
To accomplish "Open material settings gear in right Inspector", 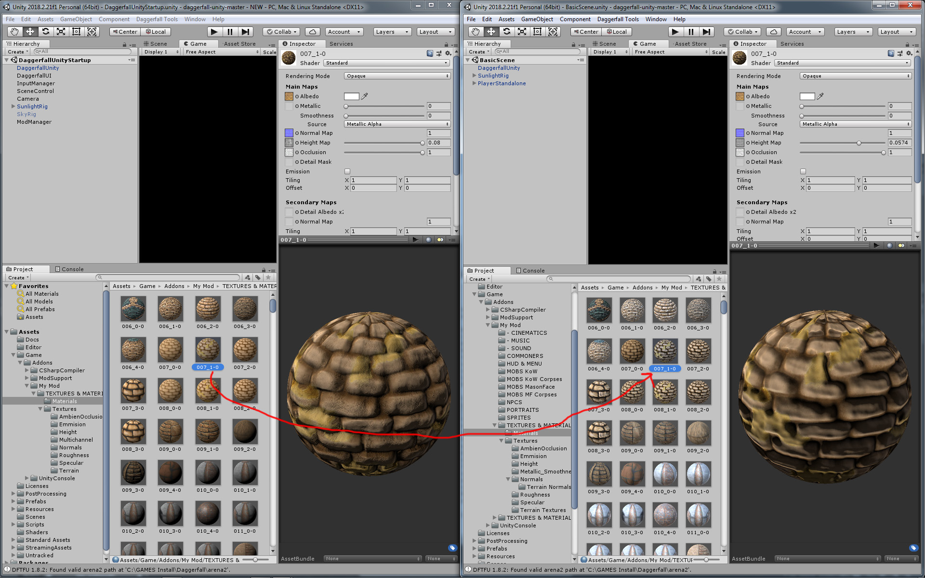I will pos(909,53).
